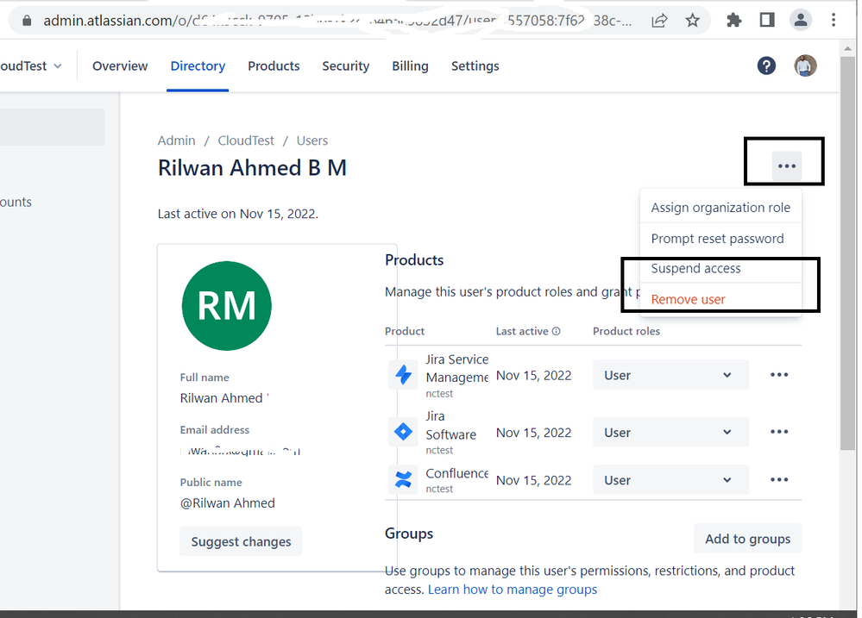Open Jira Software product role dropdown
Viewport: 862px width, 618px height.
(670, 433)
